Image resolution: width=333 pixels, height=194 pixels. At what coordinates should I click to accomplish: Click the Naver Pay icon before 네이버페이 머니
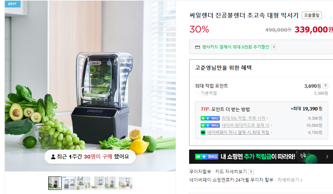pyautogui.click(x=203, y=132)
